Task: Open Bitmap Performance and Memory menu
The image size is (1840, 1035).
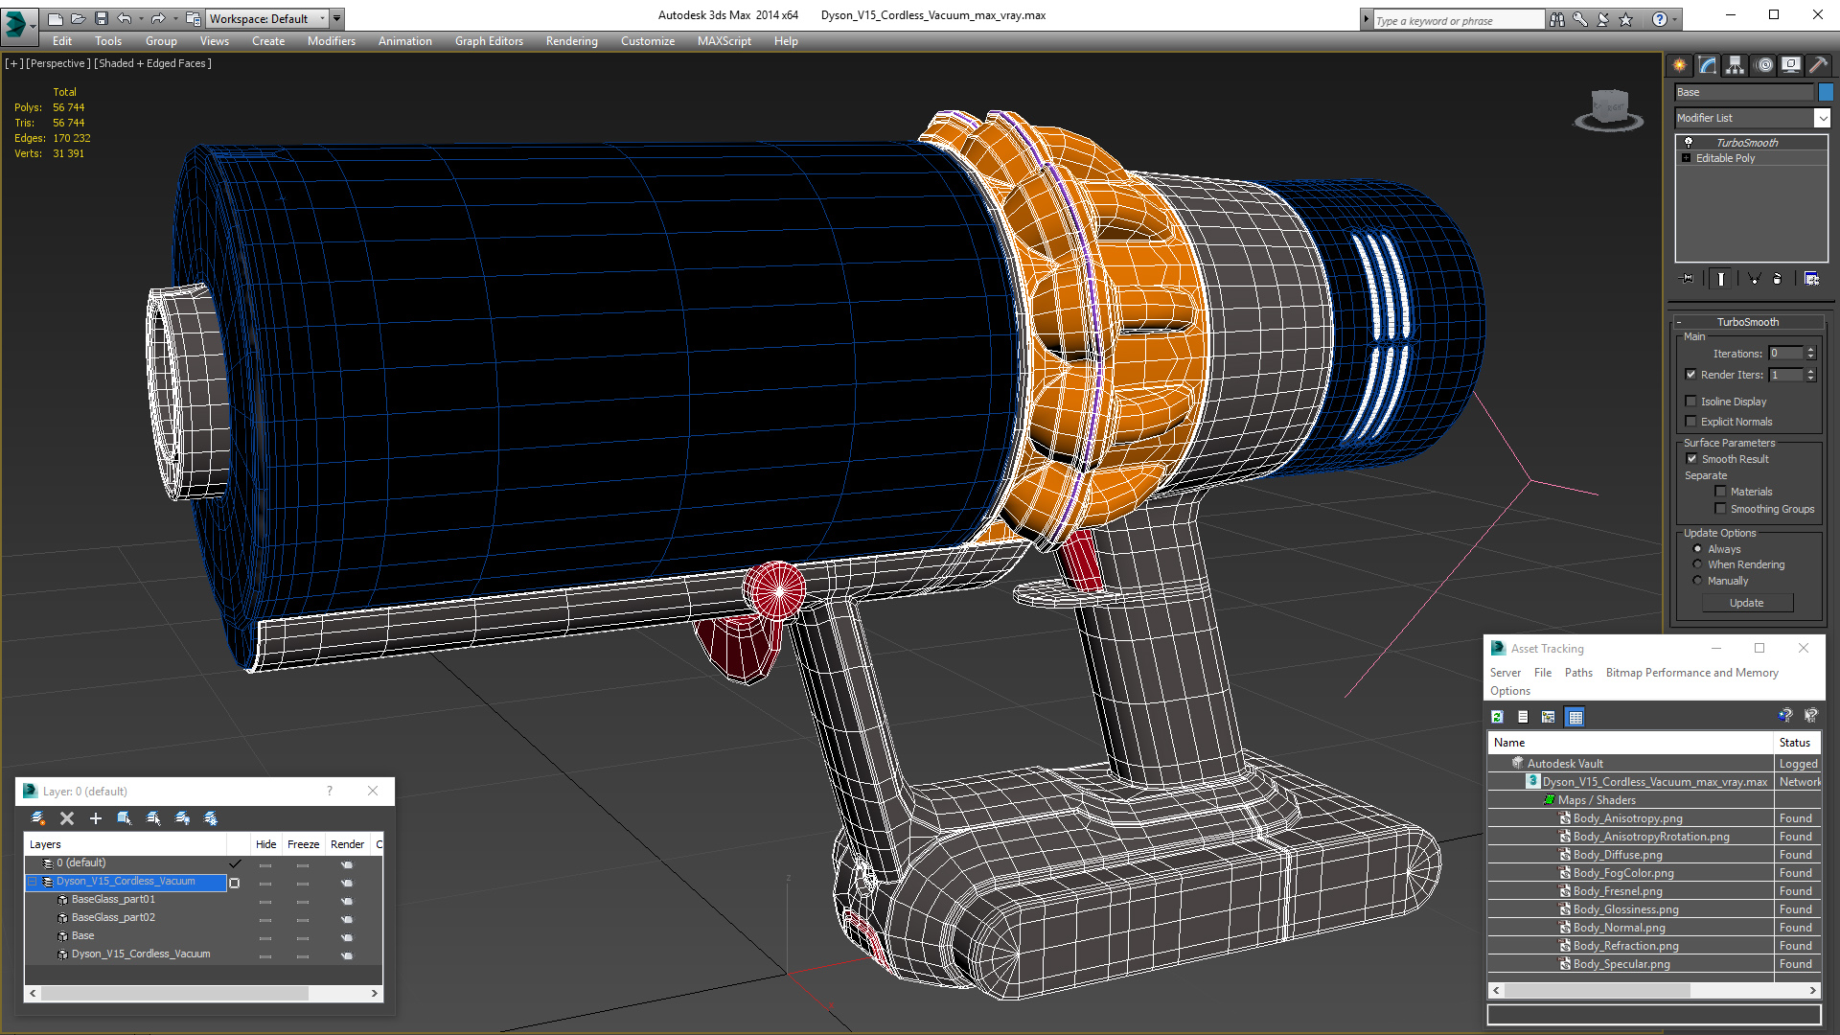Action: tap(1692, 673)
